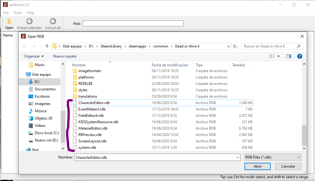Click the Find input field
315x181 pixels.
pyautogui.click(x=133, y=23)
